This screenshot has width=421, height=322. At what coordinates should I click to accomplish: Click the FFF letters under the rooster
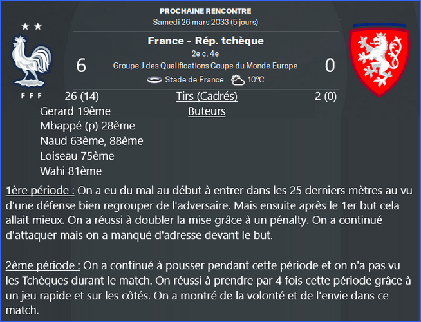(32, 95)
